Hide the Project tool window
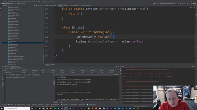 click(43, 5)
